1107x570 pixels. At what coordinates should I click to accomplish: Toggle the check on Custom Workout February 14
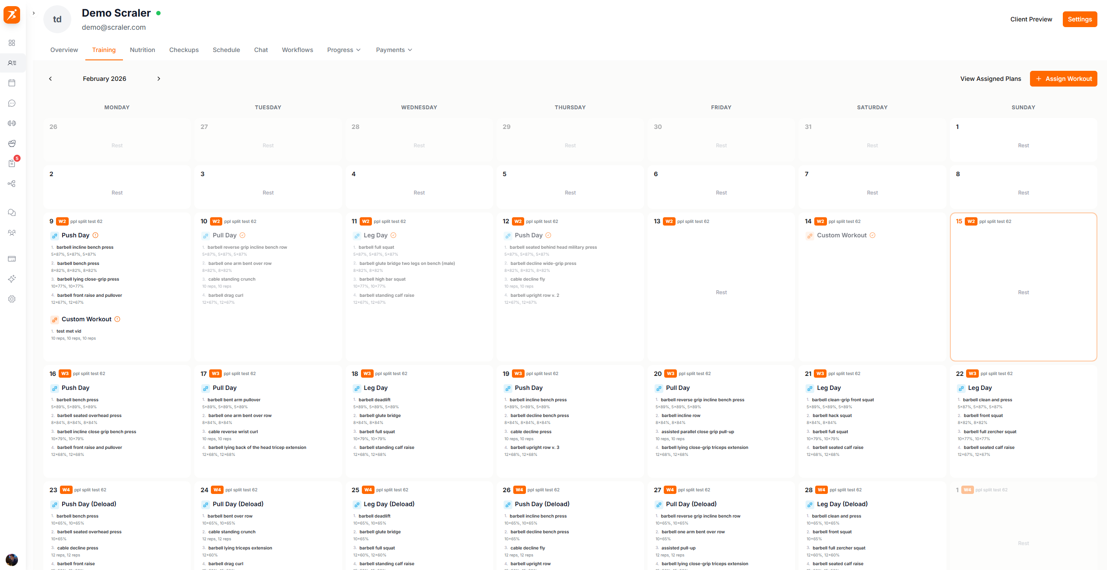[x=873, y=235]
